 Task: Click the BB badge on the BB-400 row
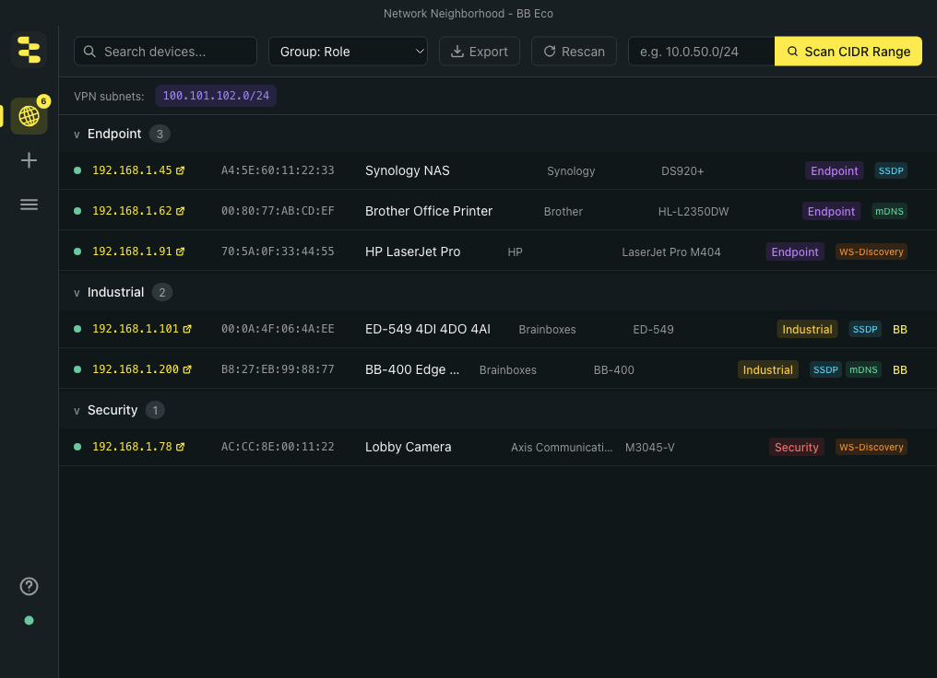tap(900, 370)
